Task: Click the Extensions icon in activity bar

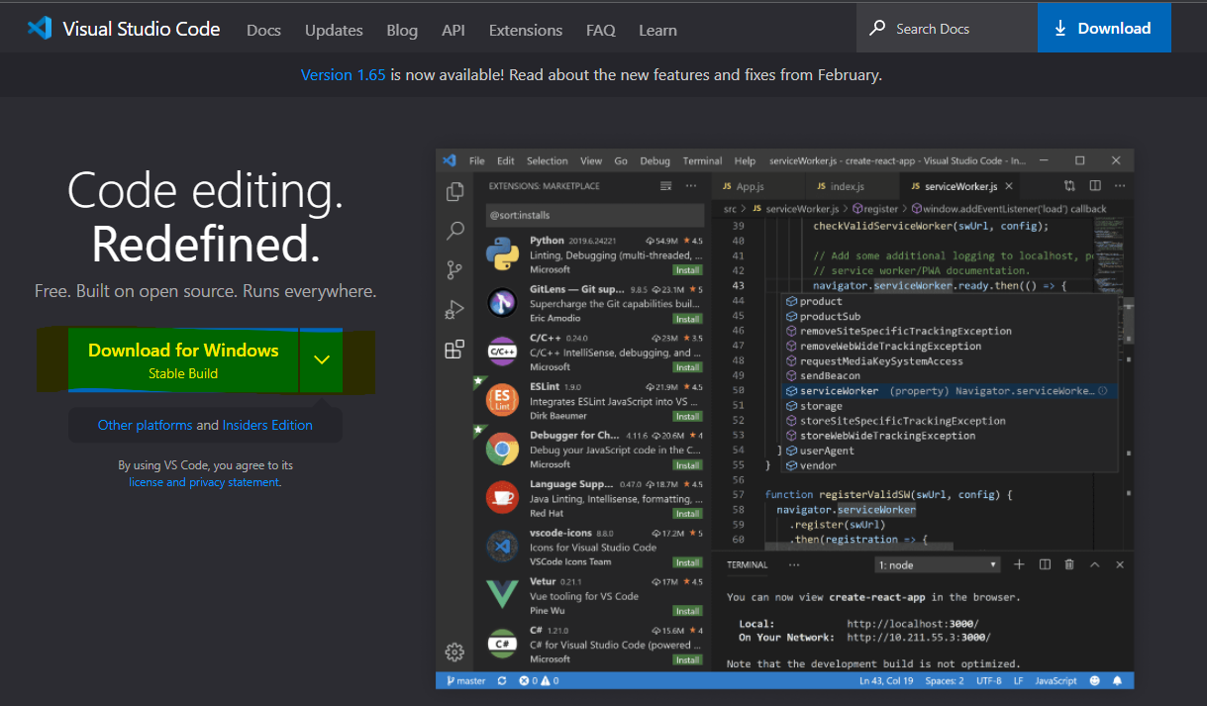Action: pyautogui.click(x=454, y=349)
